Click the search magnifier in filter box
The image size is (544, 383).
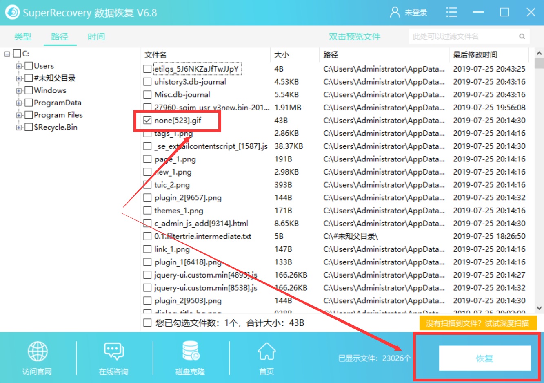point(522,36)
